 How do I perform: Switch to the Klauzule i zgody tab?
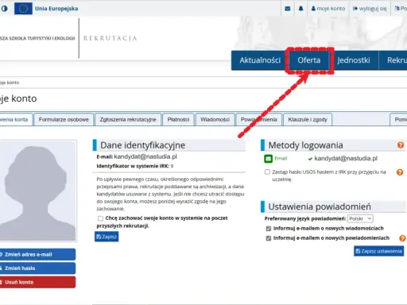pos(308,120)
